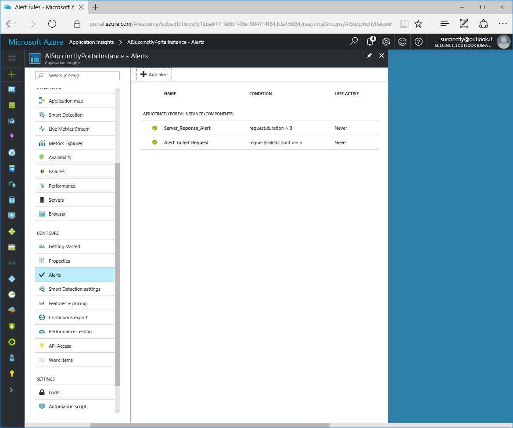Open Automation script
Screen dimensions: 513x428
[x=75, y=407]
